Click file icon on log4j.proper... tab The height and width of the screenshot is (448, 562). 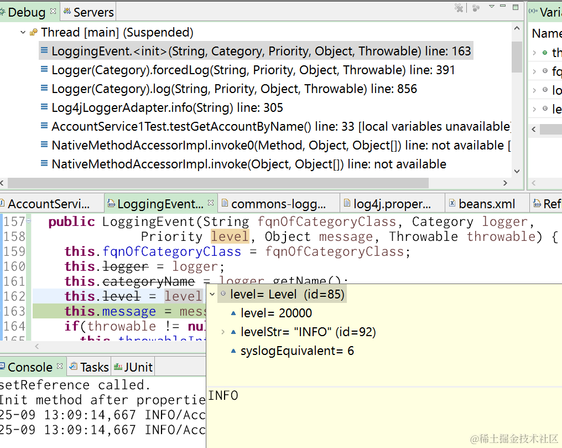click(x=347, y=203)
